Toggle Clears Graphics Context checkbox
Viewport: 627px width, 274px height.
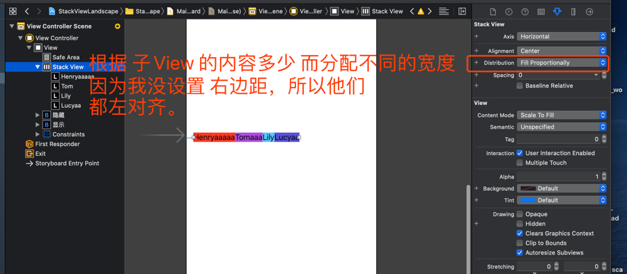click(520, 233)
